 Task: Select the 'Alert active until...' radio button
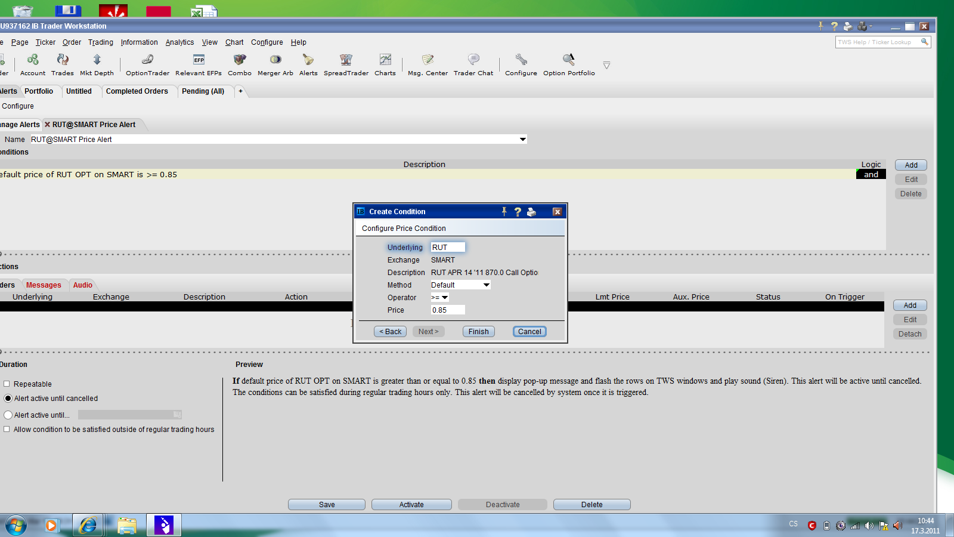(x=8, y=415)
